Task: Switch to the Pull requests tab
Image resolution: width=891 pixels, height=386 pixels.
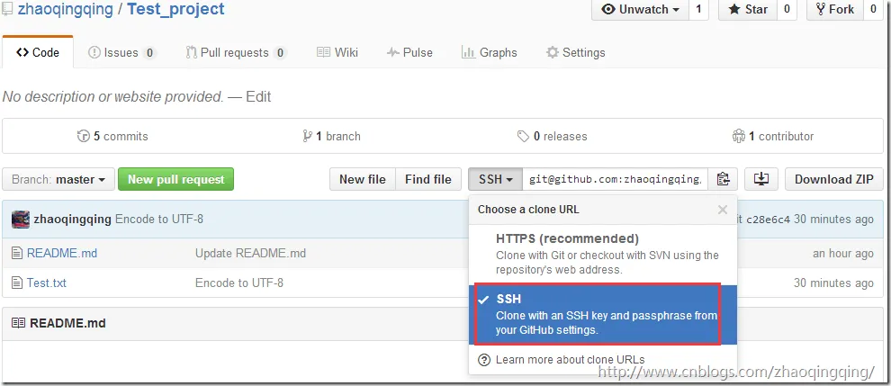Action: (236, 52)
